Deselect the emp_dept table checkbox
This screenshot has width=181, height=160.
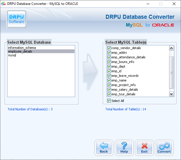click(x=109, y=66)
